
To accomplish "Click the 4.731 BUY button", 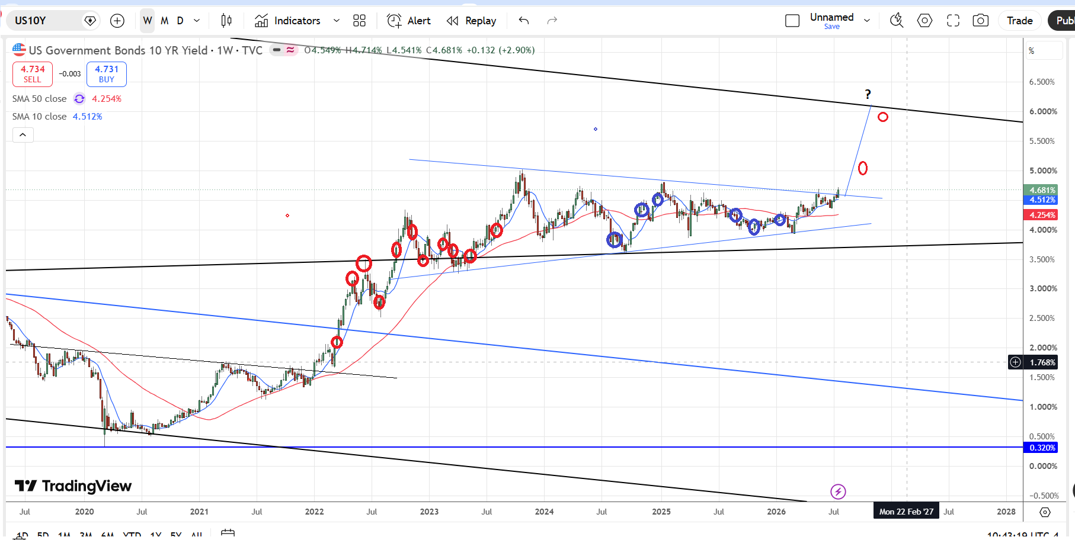I will pos(107,74).
